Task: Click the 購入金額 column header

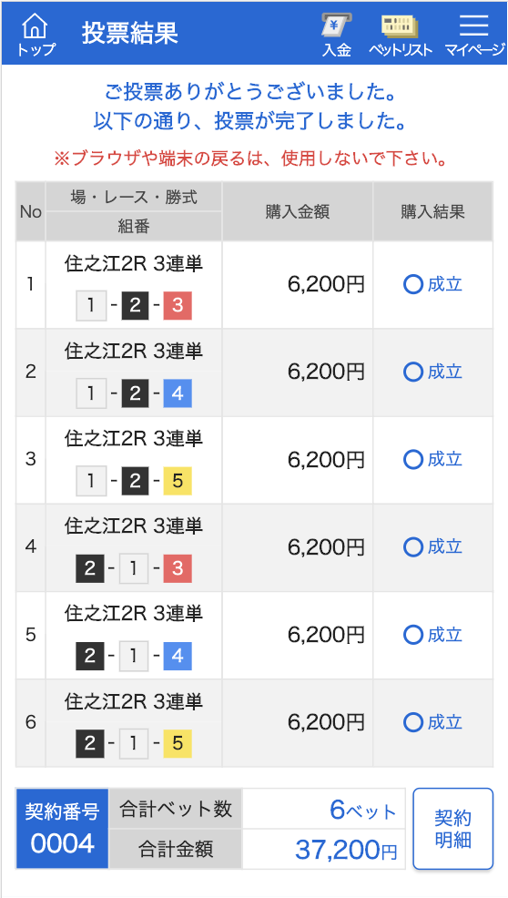Action: (x=297, y=212)
